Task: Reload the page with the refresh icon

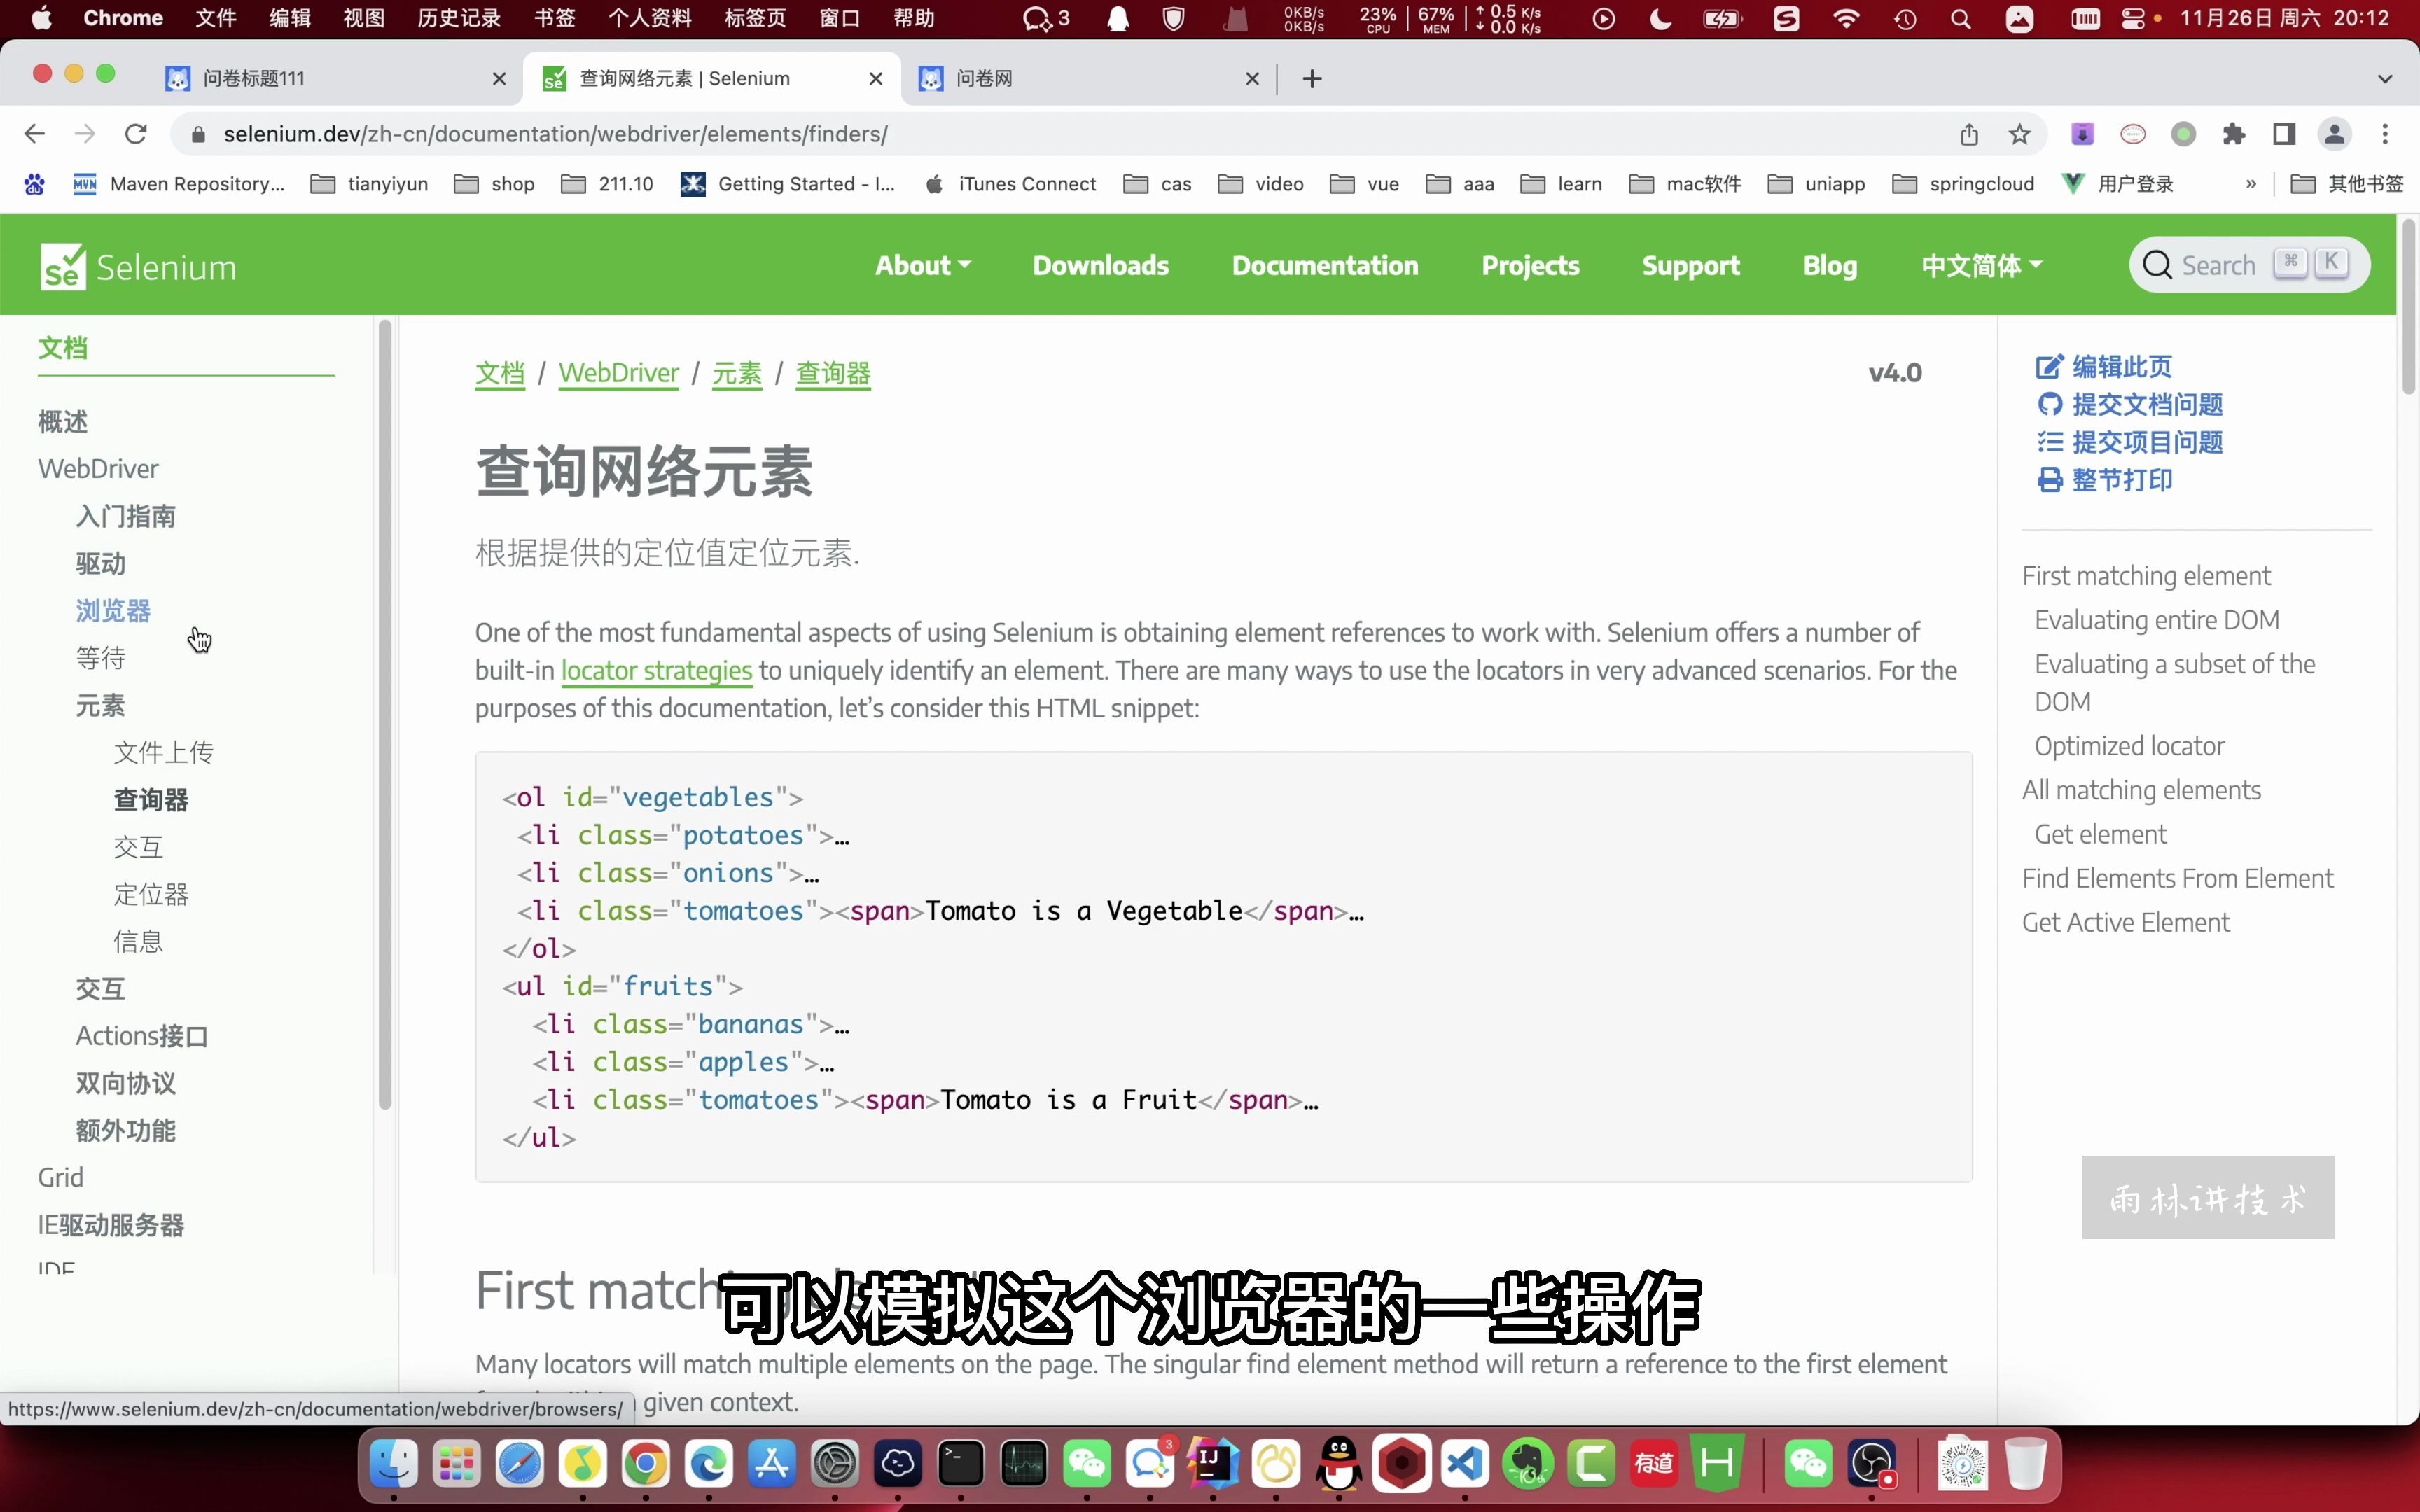Action: 136,134
